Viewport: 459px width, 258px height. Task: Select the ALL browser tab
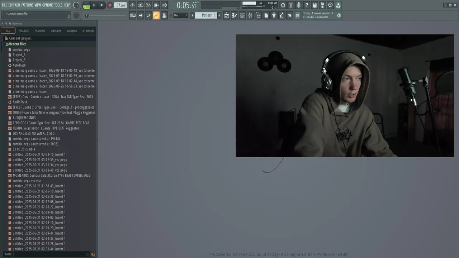[x=8, y=31]
